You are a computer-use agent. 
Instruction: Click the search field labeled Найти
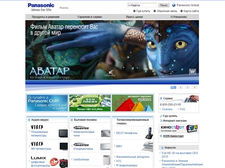(x=142, y=5)
